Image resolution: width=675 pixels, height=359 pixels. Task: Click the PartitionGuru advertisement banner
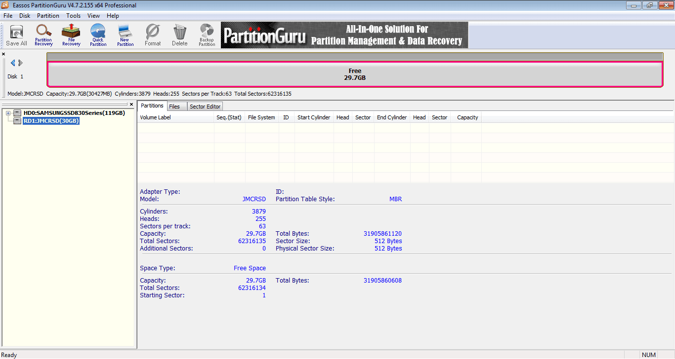344,35
